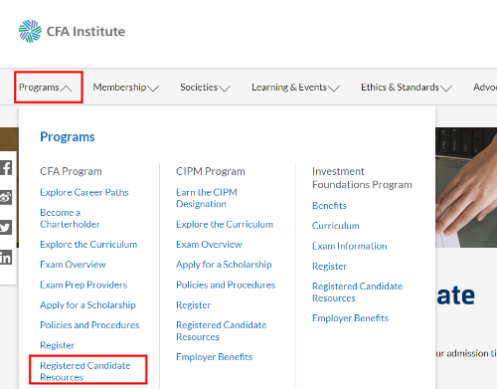
Task: Open CIPM Employer Benefits link
Action: (214, 357)
